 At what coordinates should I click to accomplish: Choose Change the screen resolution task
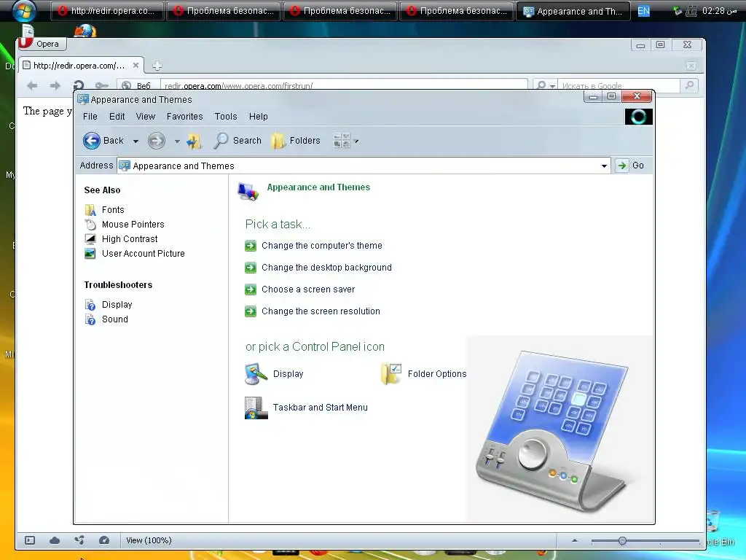pos(321,311)
